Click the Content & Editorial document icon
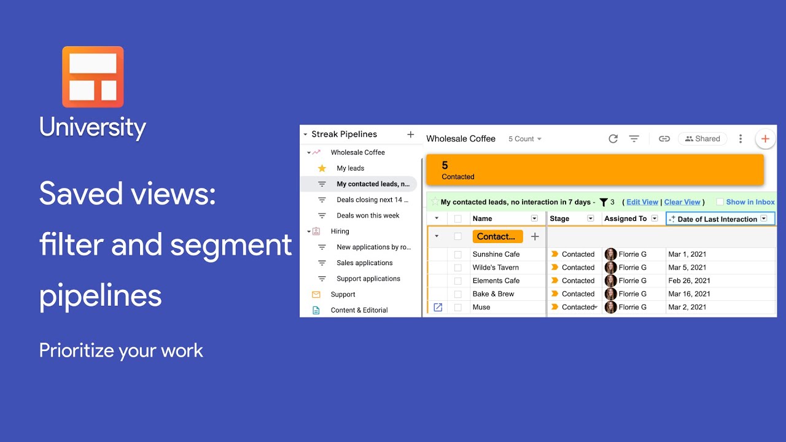The width and height of the screenshot is (786, 442). point(316,310)
